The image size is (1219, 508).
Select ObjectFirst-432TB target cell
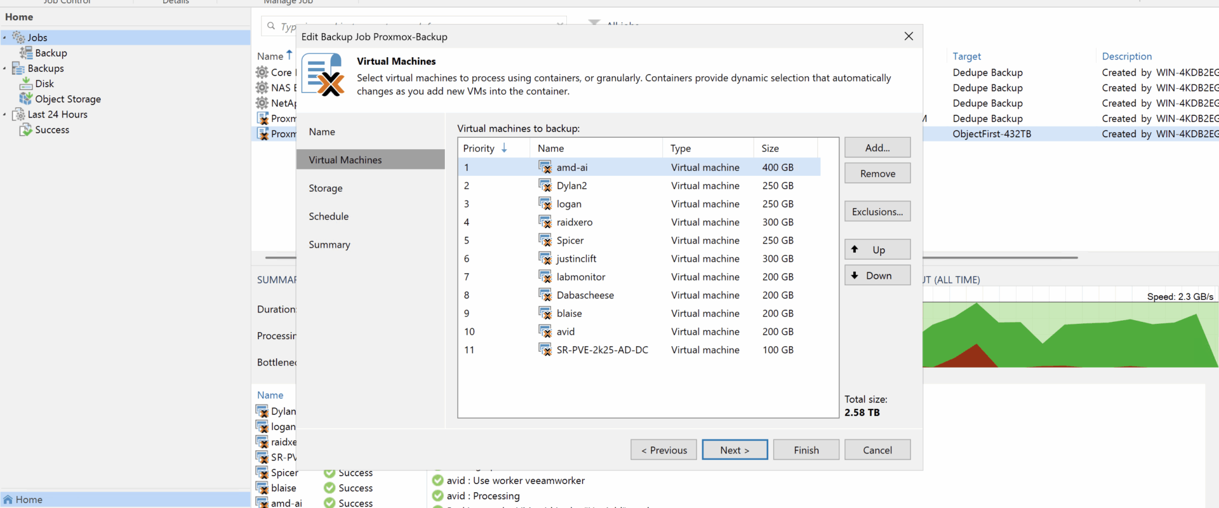pos(992,133)
